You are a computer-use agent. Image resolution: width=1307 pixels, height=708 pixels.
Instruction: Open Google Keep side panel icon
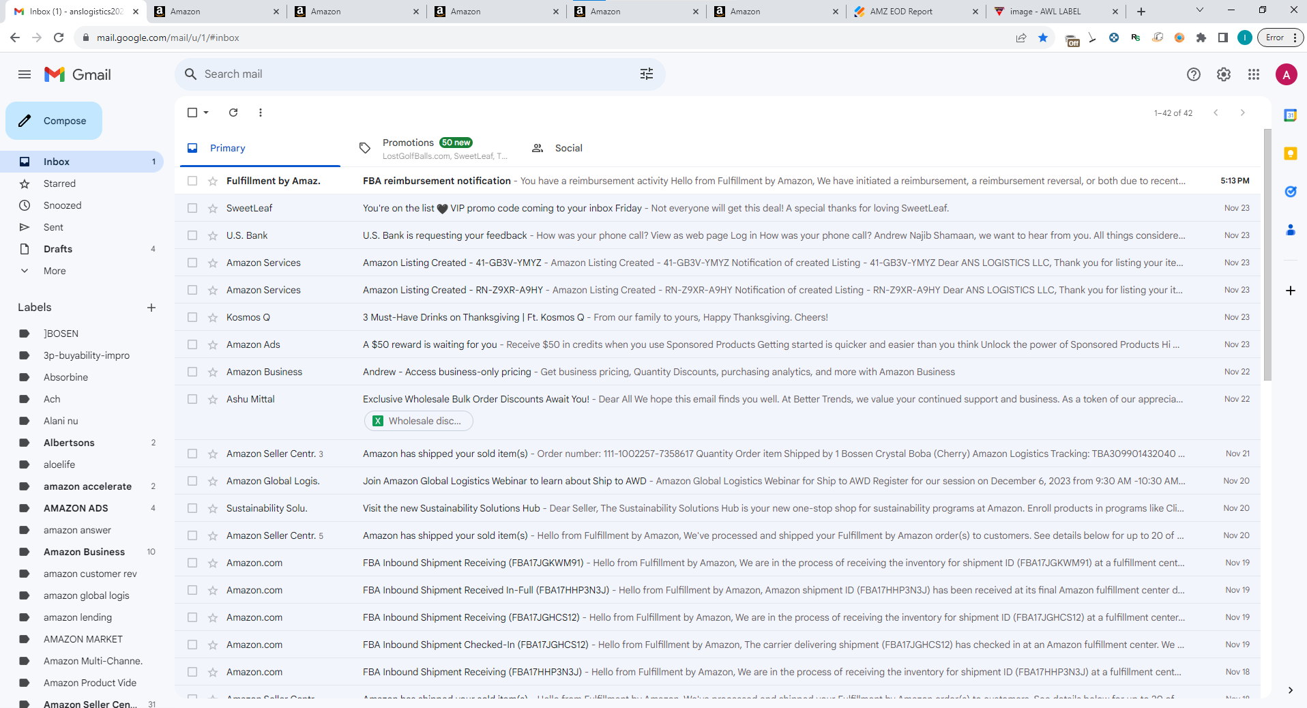pyautogui.click(x=1291, y=153)
